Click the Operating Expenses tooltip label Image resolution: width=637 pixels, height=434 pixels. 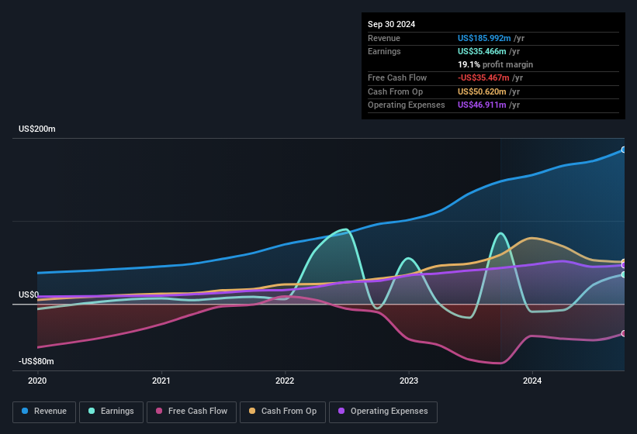coord(407,105)
